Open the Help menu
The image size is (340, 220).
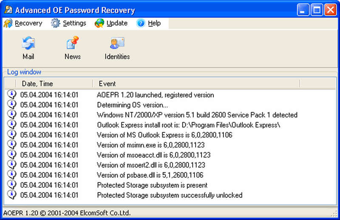[154, 23]
